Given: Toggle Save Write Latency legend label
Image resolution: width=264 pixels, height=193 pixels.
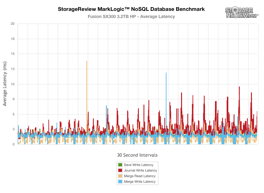Looking at the screenshot, I should (139, 165).
